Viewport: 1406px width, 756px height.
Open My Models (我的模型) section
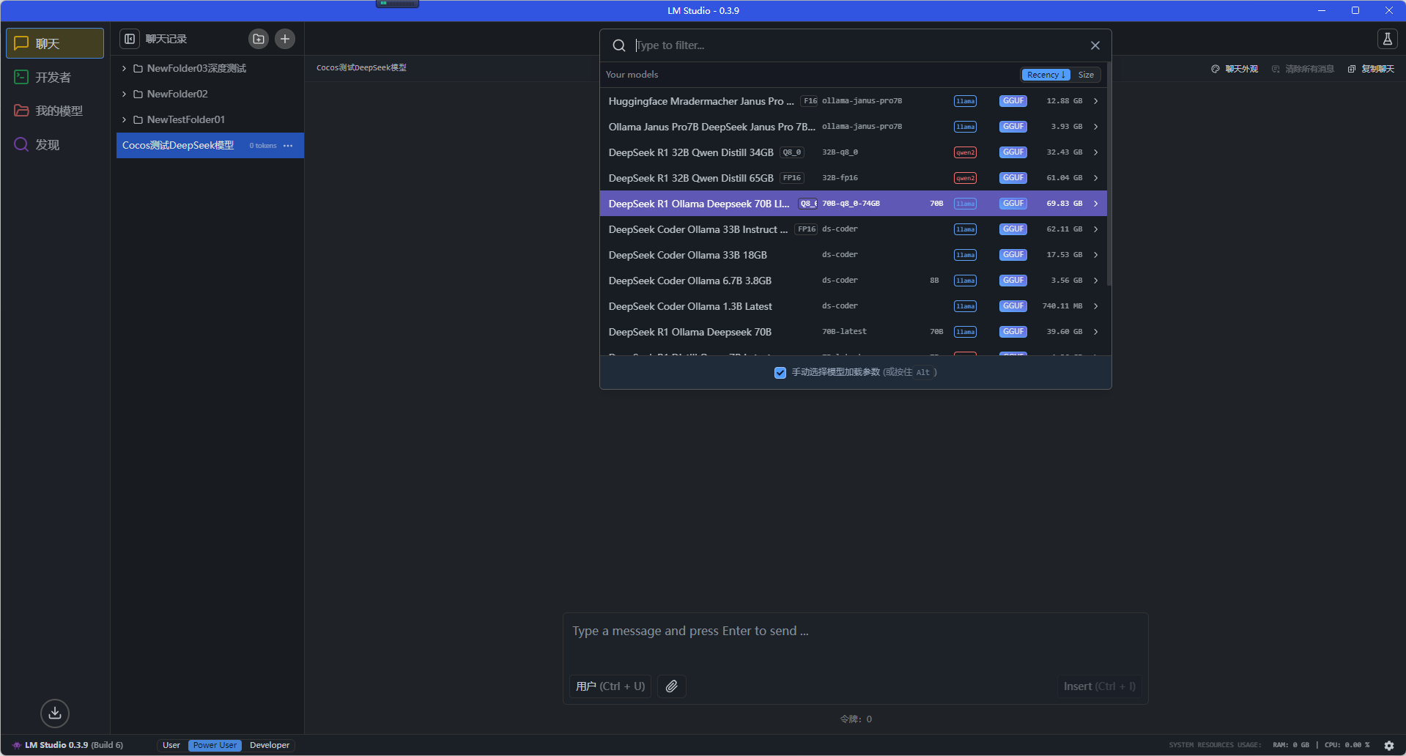tap(55, 111)
